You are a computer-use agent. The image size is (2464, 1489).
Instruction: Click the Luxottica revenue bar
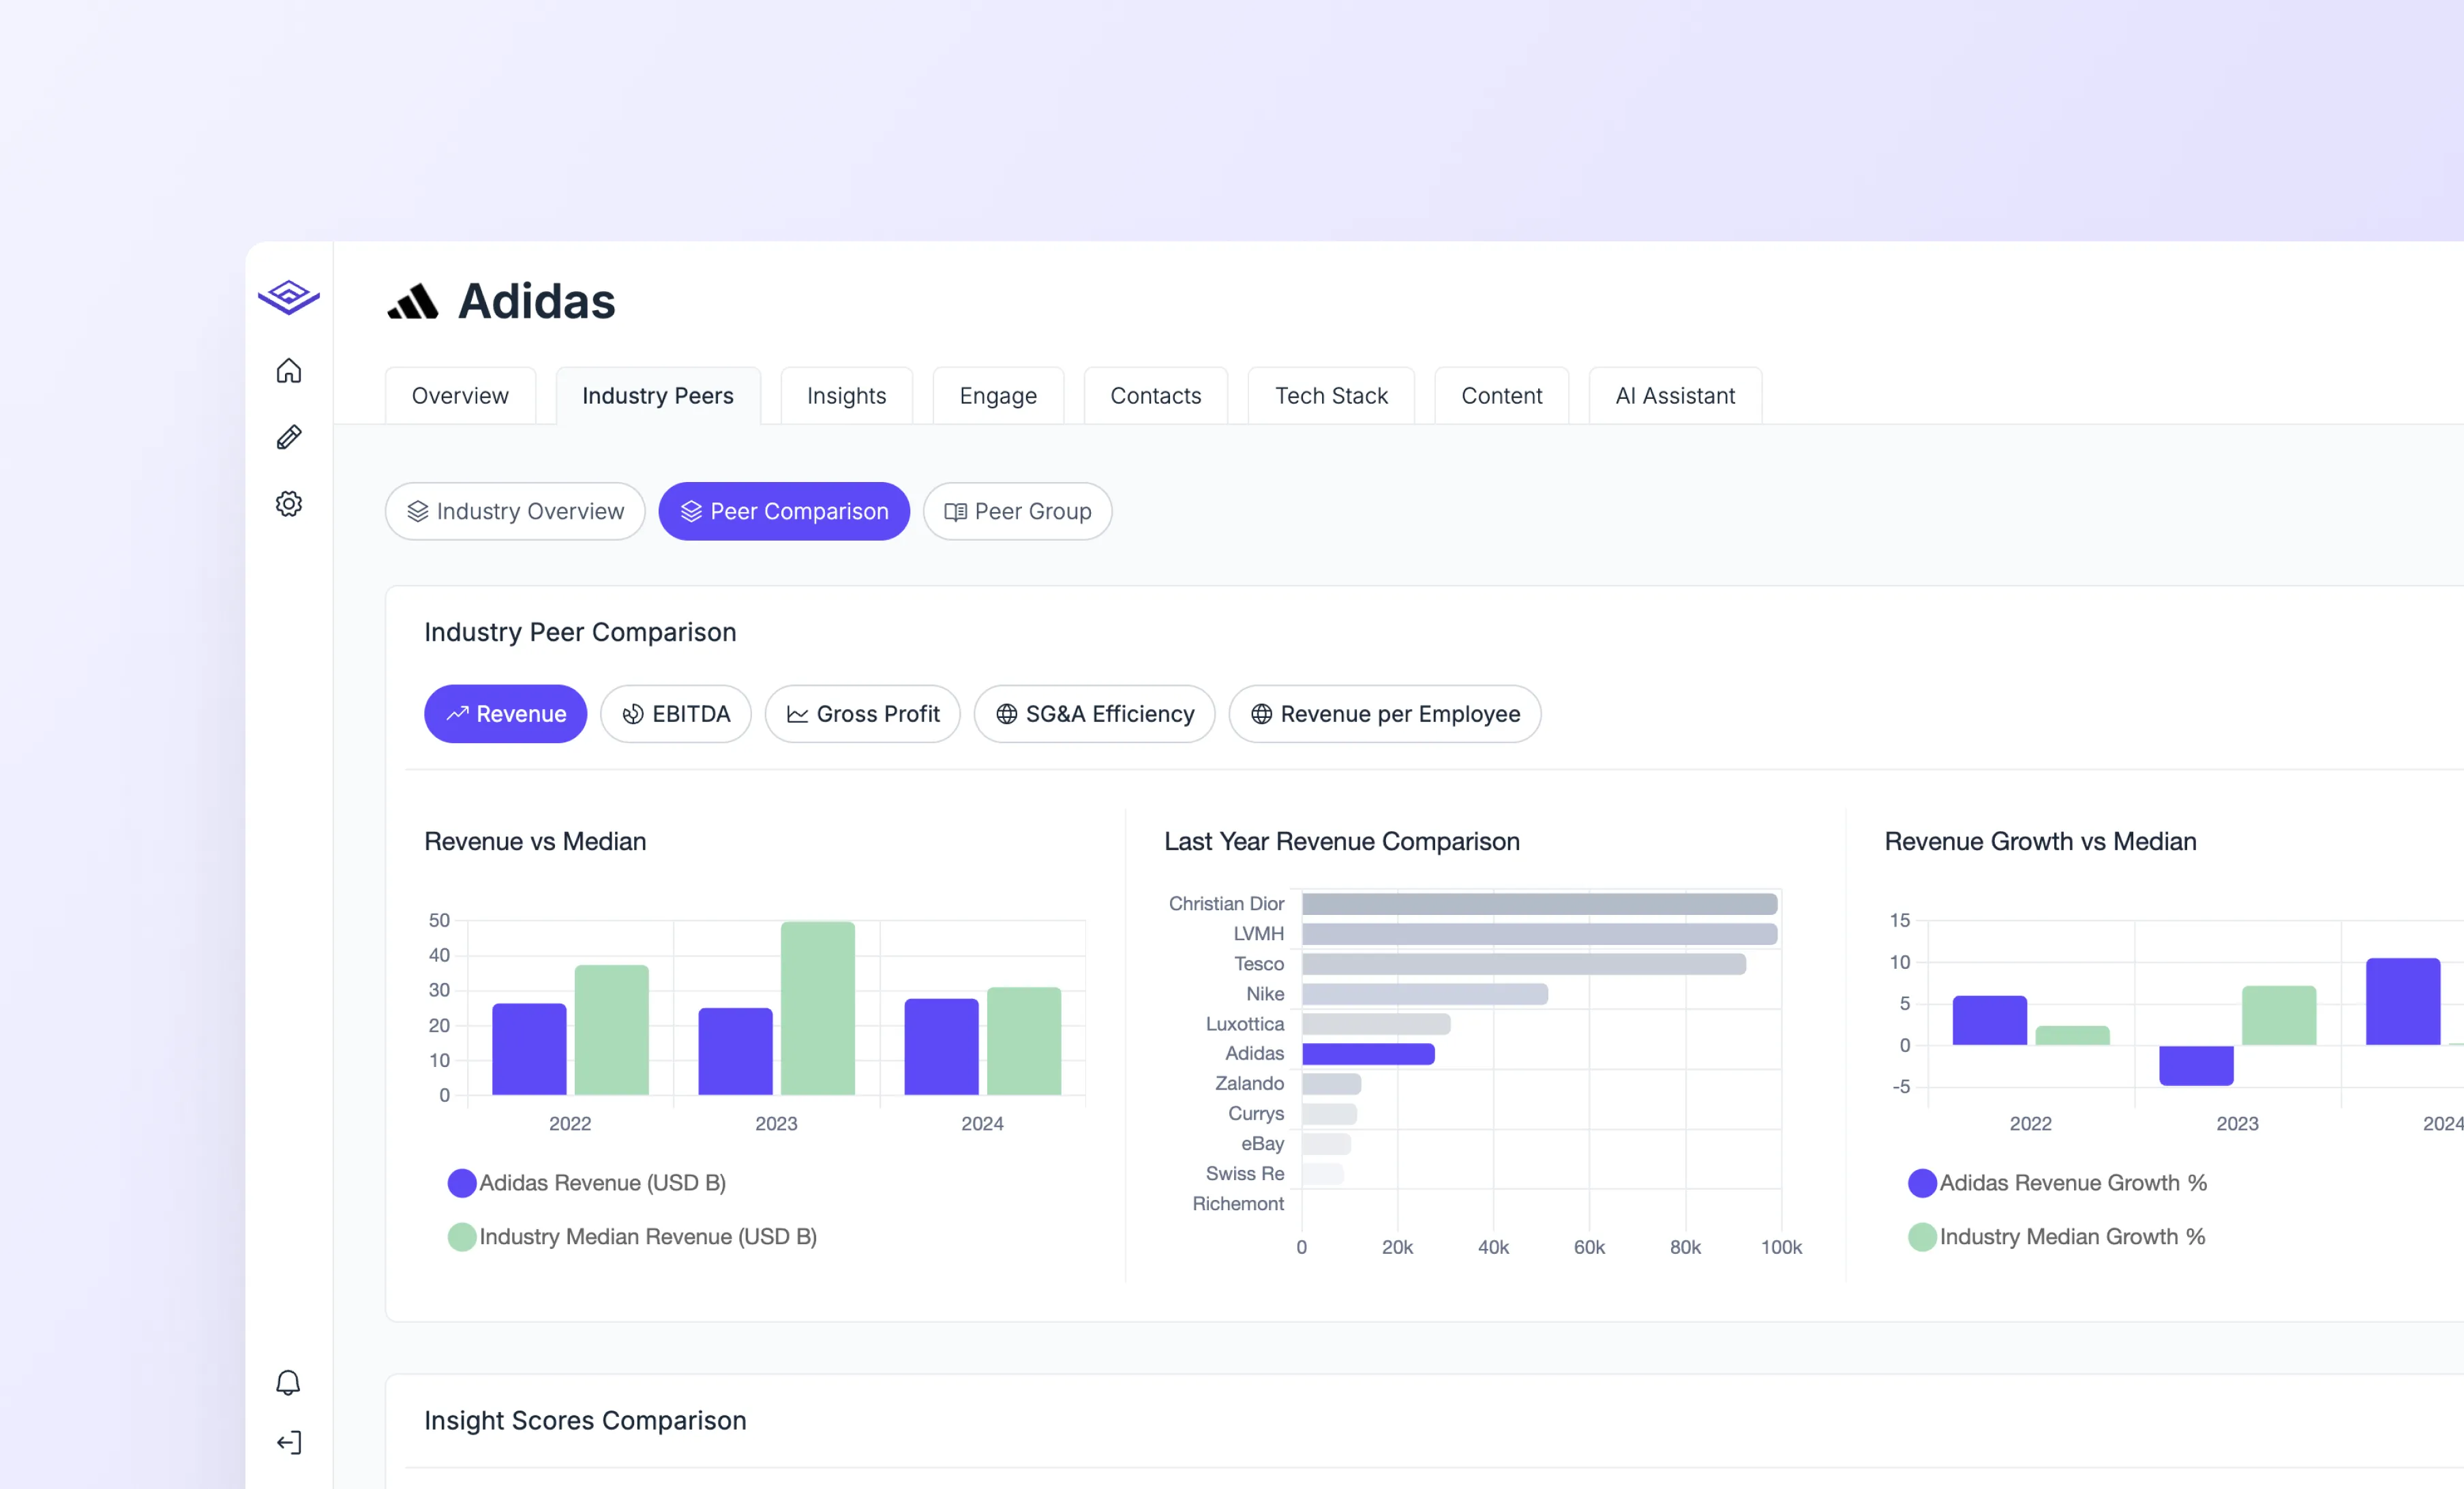point(1376,1024)
